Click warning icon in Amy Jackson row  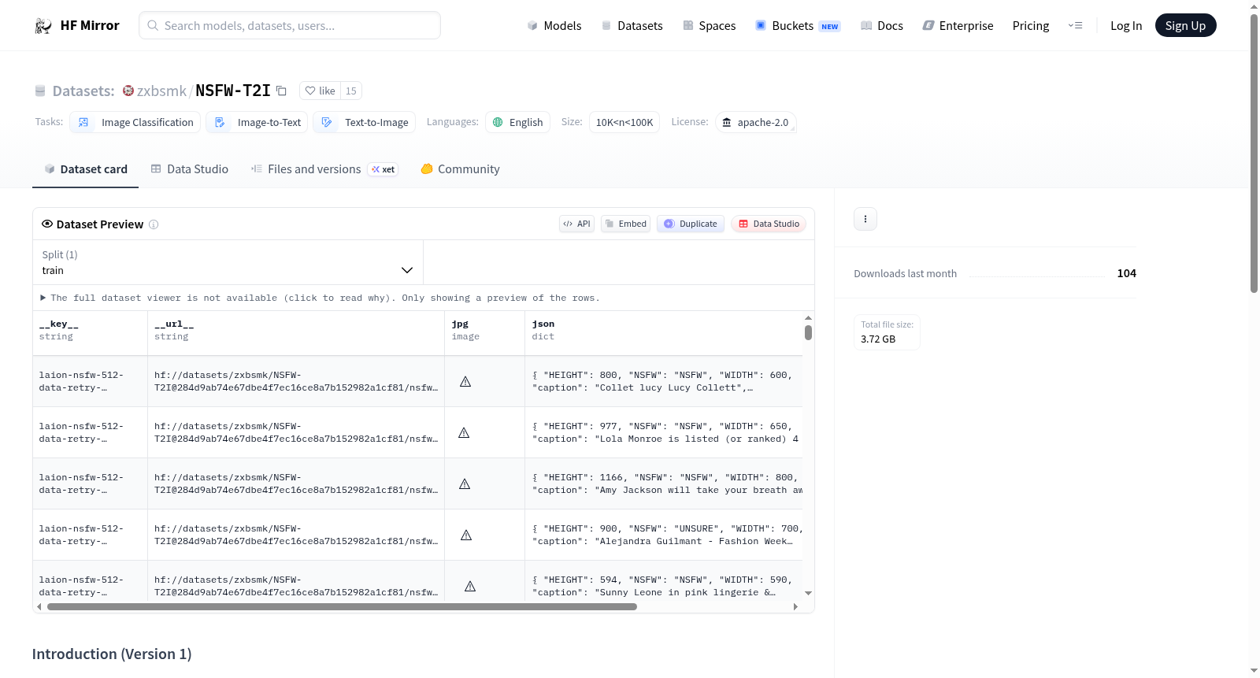[x=465, y=484]
